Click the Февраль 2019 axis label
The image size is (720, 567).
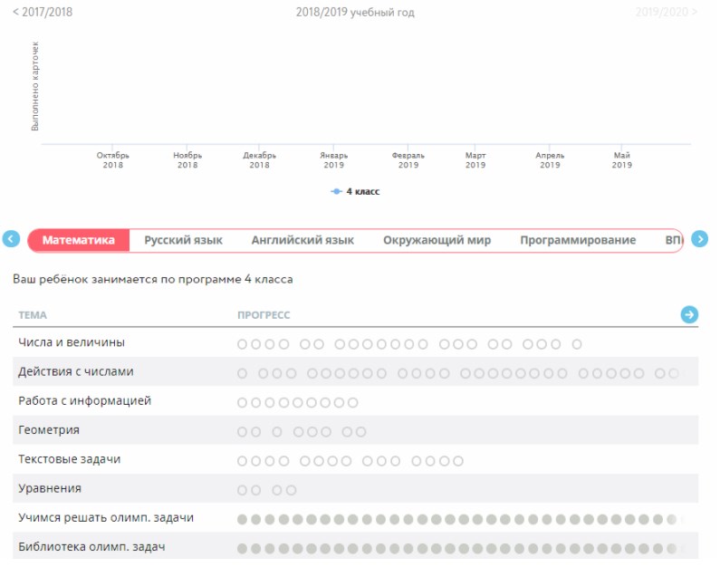pyautogui.click(x=408, y=160)
